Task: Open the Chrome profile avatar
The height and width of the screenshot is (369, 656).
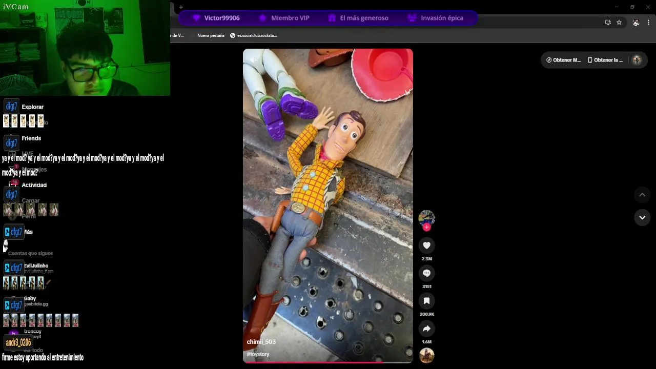Action: (x=636, y=23)
